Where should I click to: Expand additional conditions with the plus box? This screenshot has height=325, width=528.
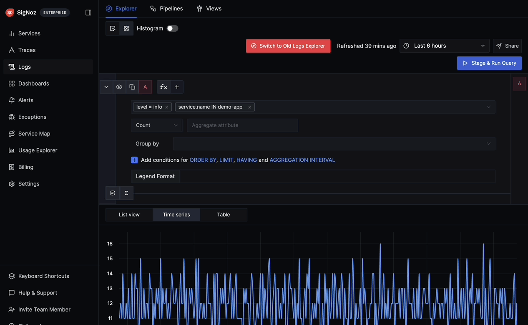click(x=134, y=160)
